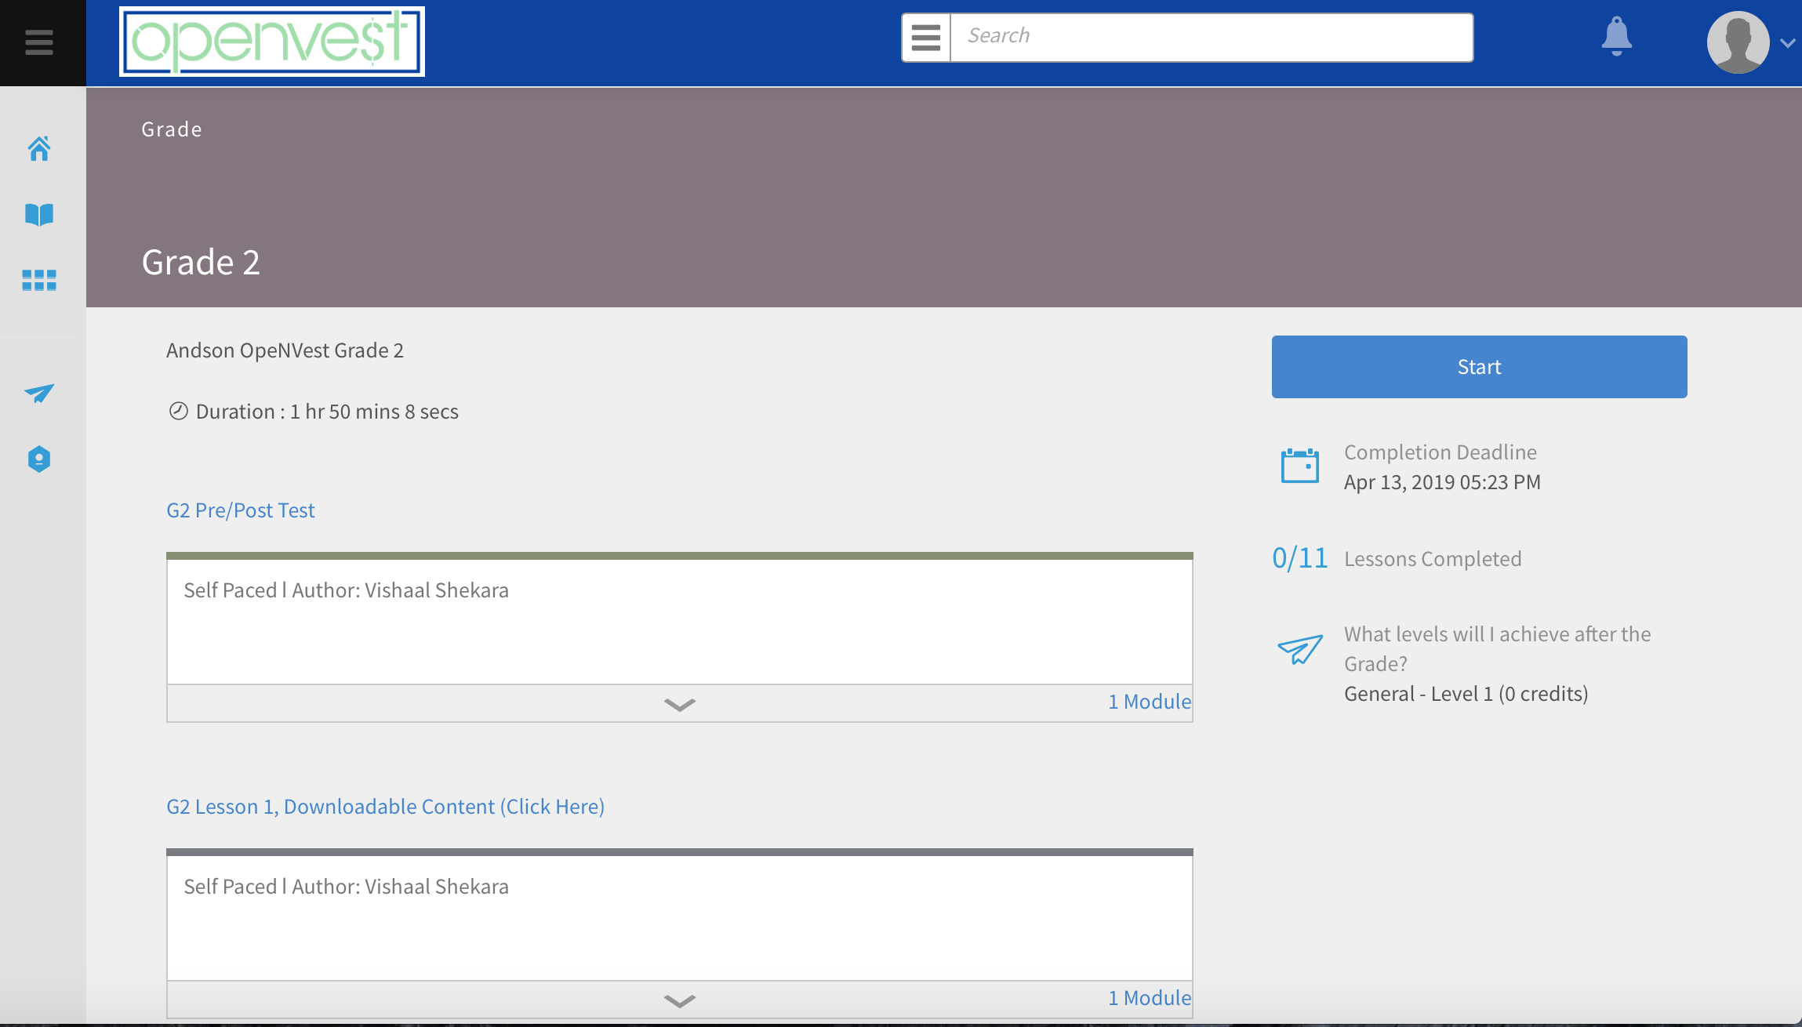Click the Completion Deadline label
The height and width of the screenshot is (1027, 1802).
tap(1440, 452)
